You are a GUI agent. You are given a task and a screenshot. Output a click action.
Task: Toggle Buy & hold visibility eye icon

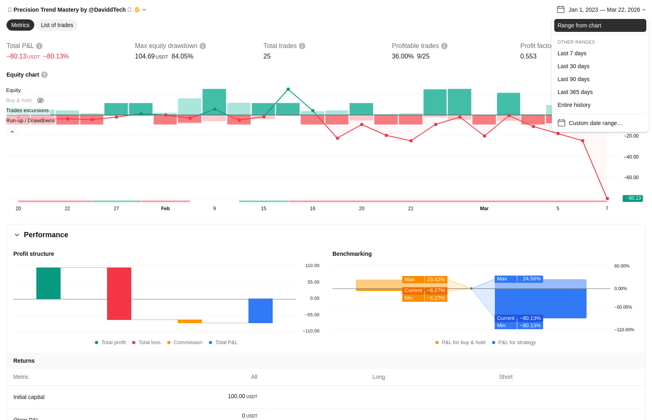[x=40, y=100]
